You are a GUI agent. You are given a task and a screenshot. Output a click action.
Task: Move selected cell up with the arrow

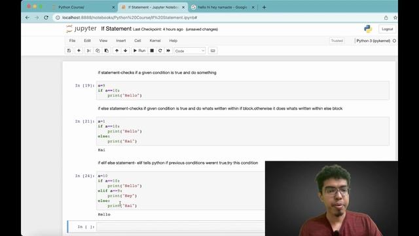117,50
